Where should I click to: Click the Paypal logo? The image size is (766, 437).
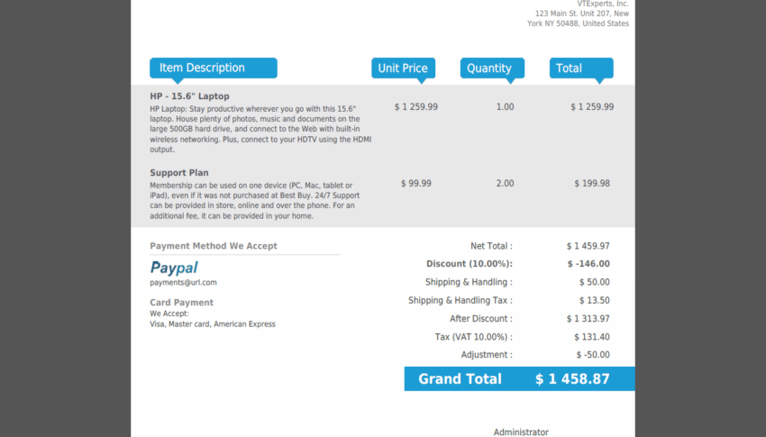pyautogui.click(x=174, y=268)
